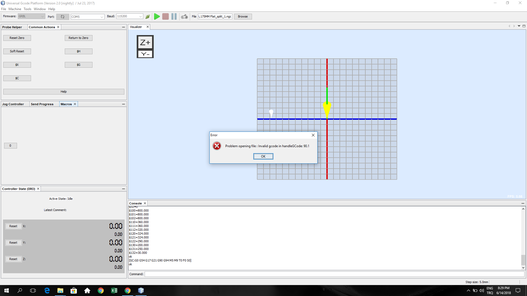Close the Macros tab
The image size is (527, 296).
point(75,104)
